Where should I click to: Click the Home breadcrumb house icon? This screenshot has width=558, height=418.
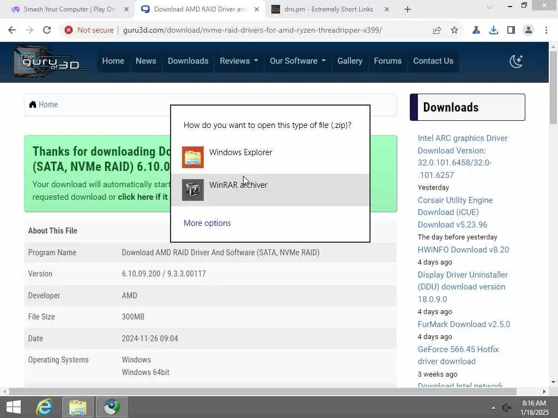(33, 104)
